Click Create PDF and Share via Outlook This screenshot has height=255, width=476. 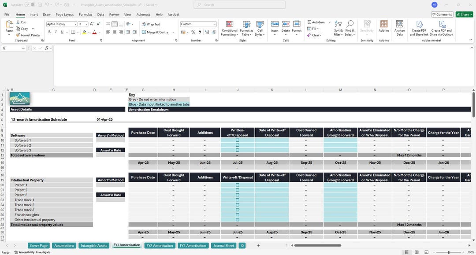441,29
